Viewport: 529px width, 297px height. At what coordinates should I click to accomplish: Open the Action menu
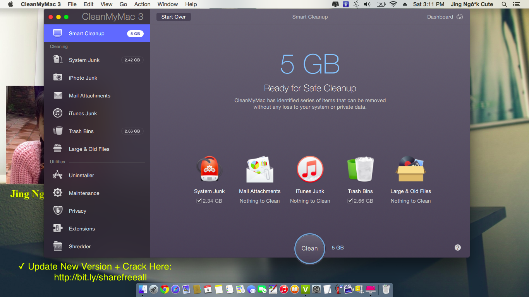[142, 4]
